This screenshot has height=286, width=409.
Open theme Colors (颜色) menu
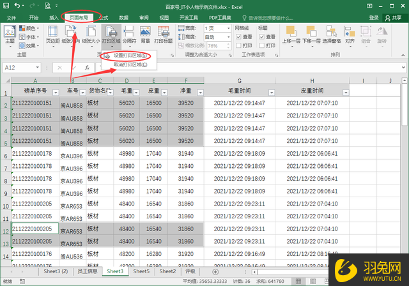tap(29, 28)
